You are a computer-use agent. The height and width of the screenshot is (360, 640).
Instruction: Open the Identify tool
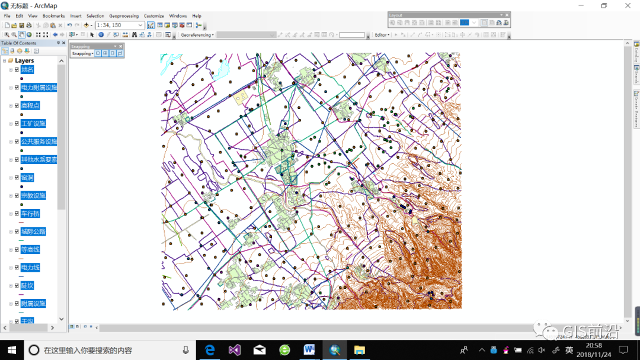[101, 34]
